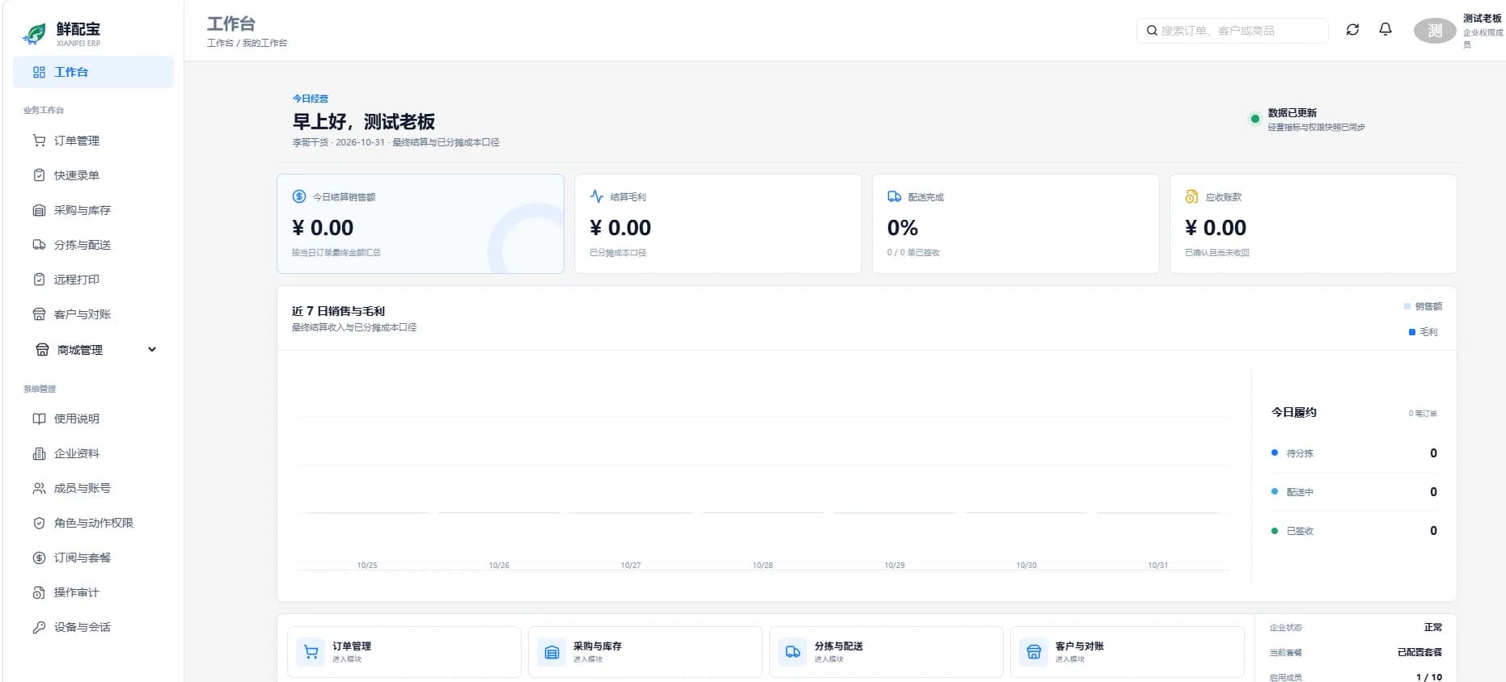This screenshot has height=682, width=1506.
Task: Open the 采购与库存 quick entry card
Action: (x=645, y=651)
